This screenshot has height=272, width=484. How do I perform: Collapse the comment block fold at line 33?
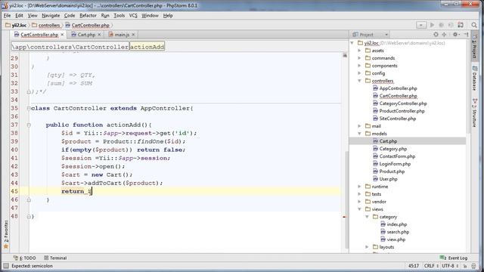click(29, 91)
